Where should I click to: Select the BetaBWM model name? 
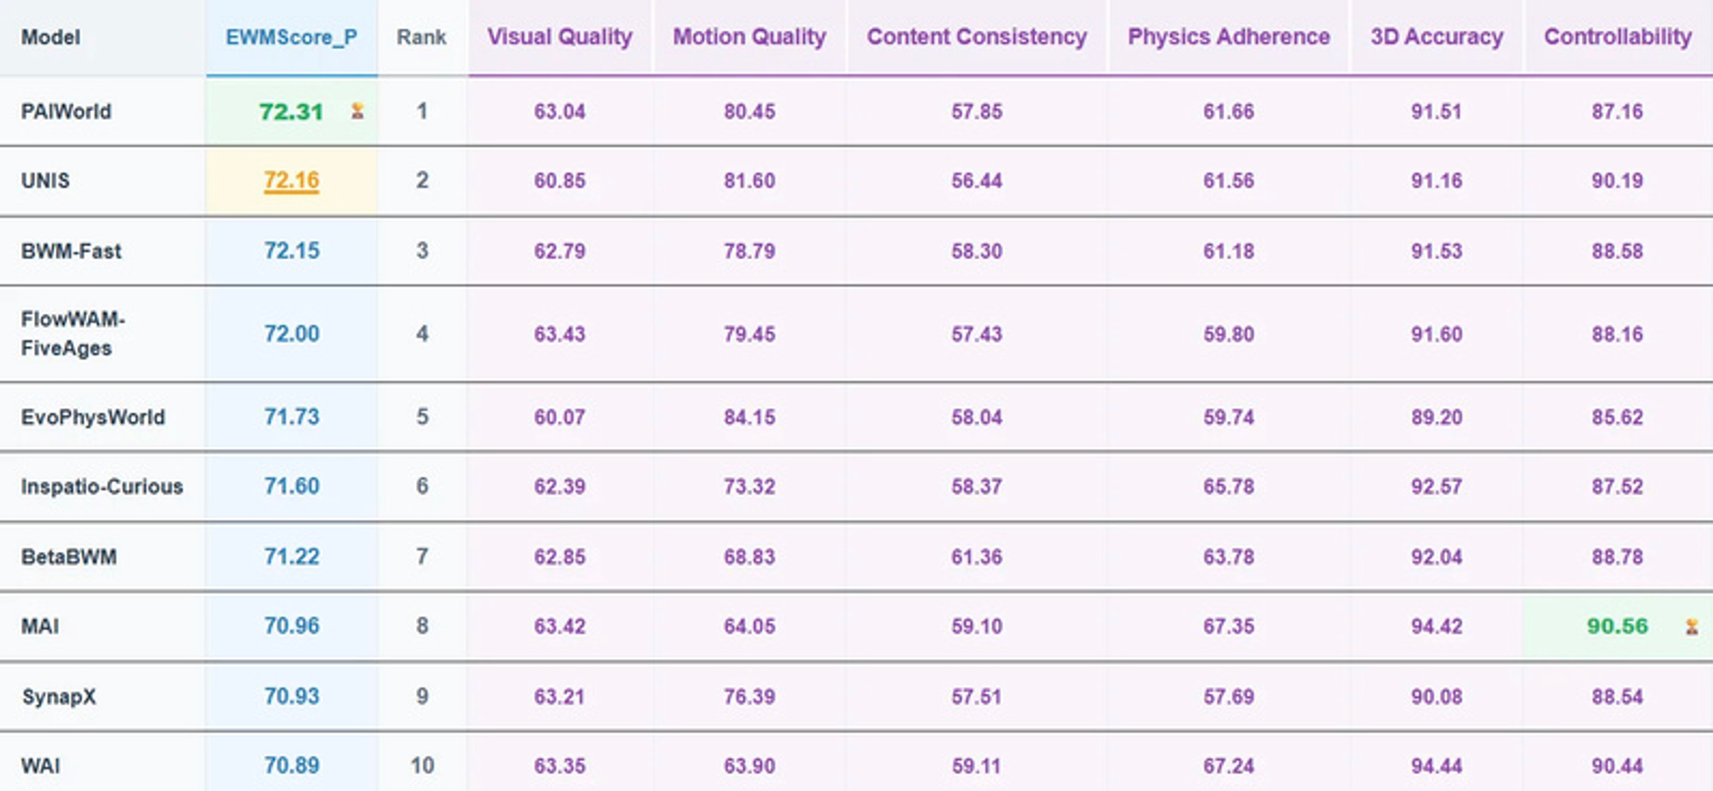point(68,556)
